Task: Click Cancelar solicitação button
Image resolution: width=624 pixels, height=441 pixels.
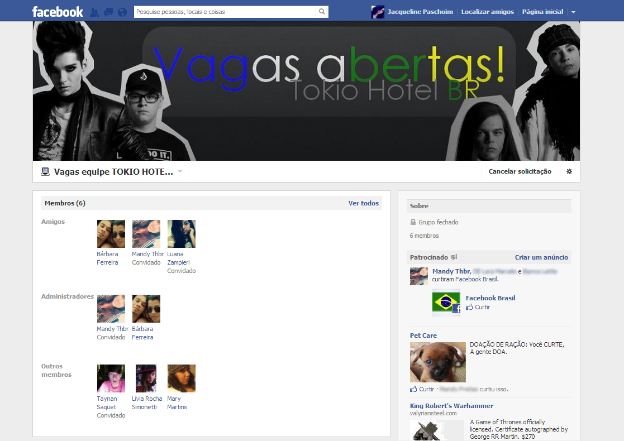Action: 520,171
